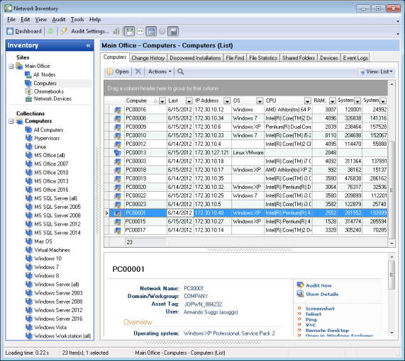The width and height of the screenshot is (405, 361).
Task: Collapse the Main Office tree node
Action: coord(11,67)
